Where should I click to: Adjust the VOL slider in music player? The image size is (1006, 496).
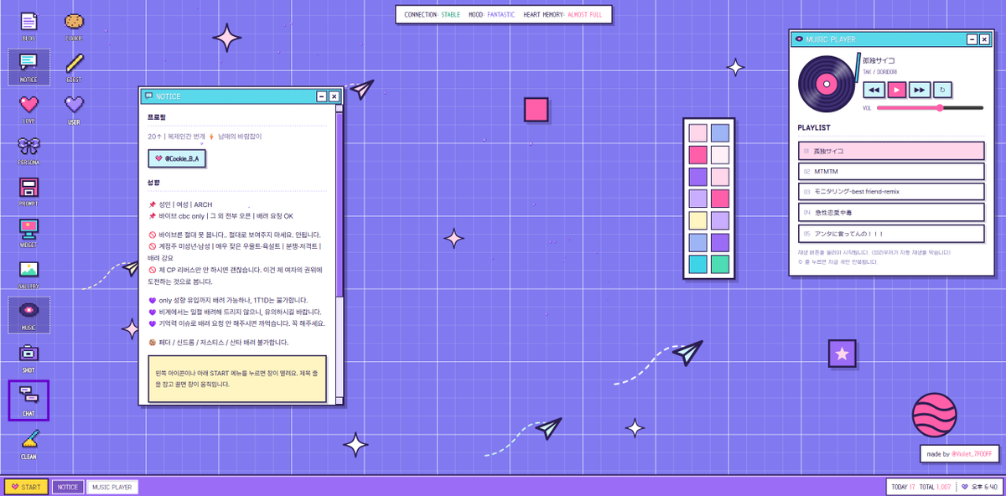930,108
